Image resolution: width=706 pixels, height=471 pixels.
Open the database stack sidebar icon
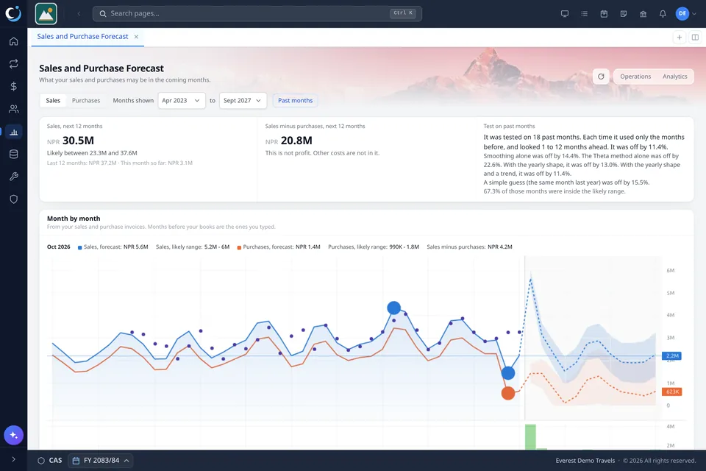[13, 154]
